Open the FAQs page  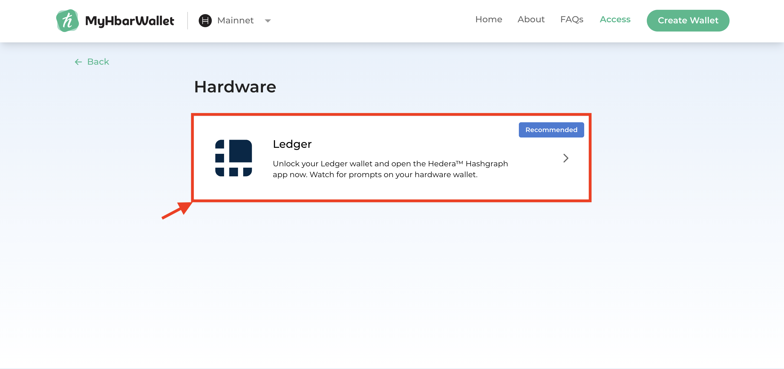click(x=571, y=20)
